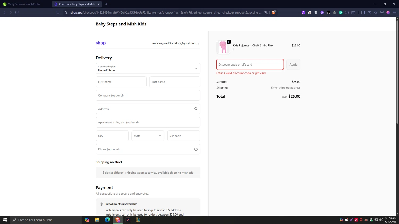The image size is (399, 224).
Task: Open the account options three-dot menu
Action: pyautogui.click(x=199, y=43)
